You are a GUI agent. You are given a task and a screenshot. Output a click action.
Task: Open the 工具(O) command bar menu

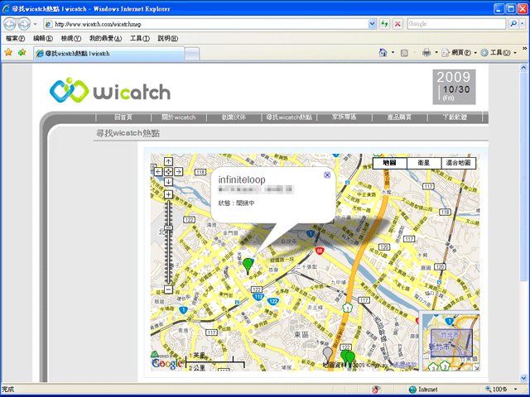click(499, 53)
